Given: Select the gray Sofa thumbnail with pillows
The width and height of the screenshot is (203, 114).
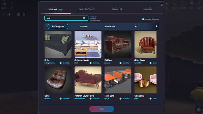Looking at the screenshot, I should tap(58, 44).
